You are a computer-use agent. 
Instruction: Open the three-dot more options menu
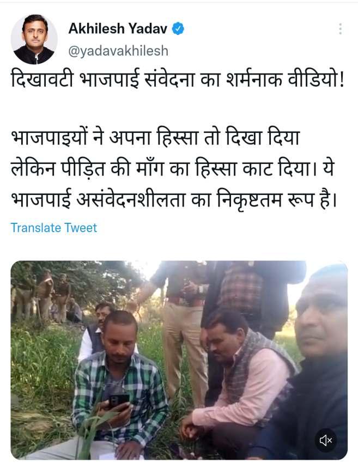pyautogui.click(x=340, y=29)
